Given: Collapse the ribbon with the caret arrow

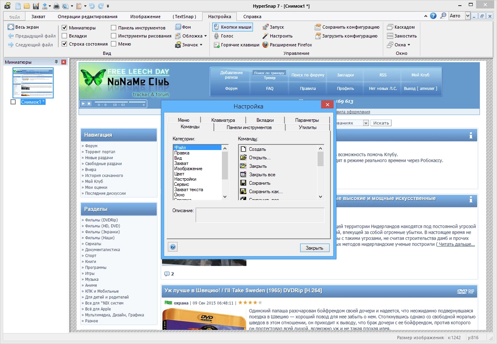Looking at the screenshot, I should click(x=426, y=16).
